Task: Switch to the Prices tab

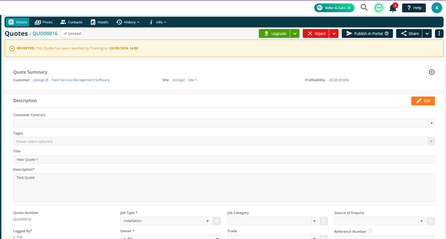Action: pos(44,22)
